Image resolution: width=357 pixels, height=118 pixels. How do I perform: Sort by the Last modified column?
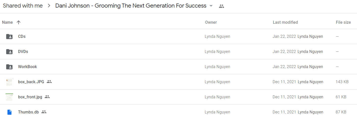click(x=285, y=22)
